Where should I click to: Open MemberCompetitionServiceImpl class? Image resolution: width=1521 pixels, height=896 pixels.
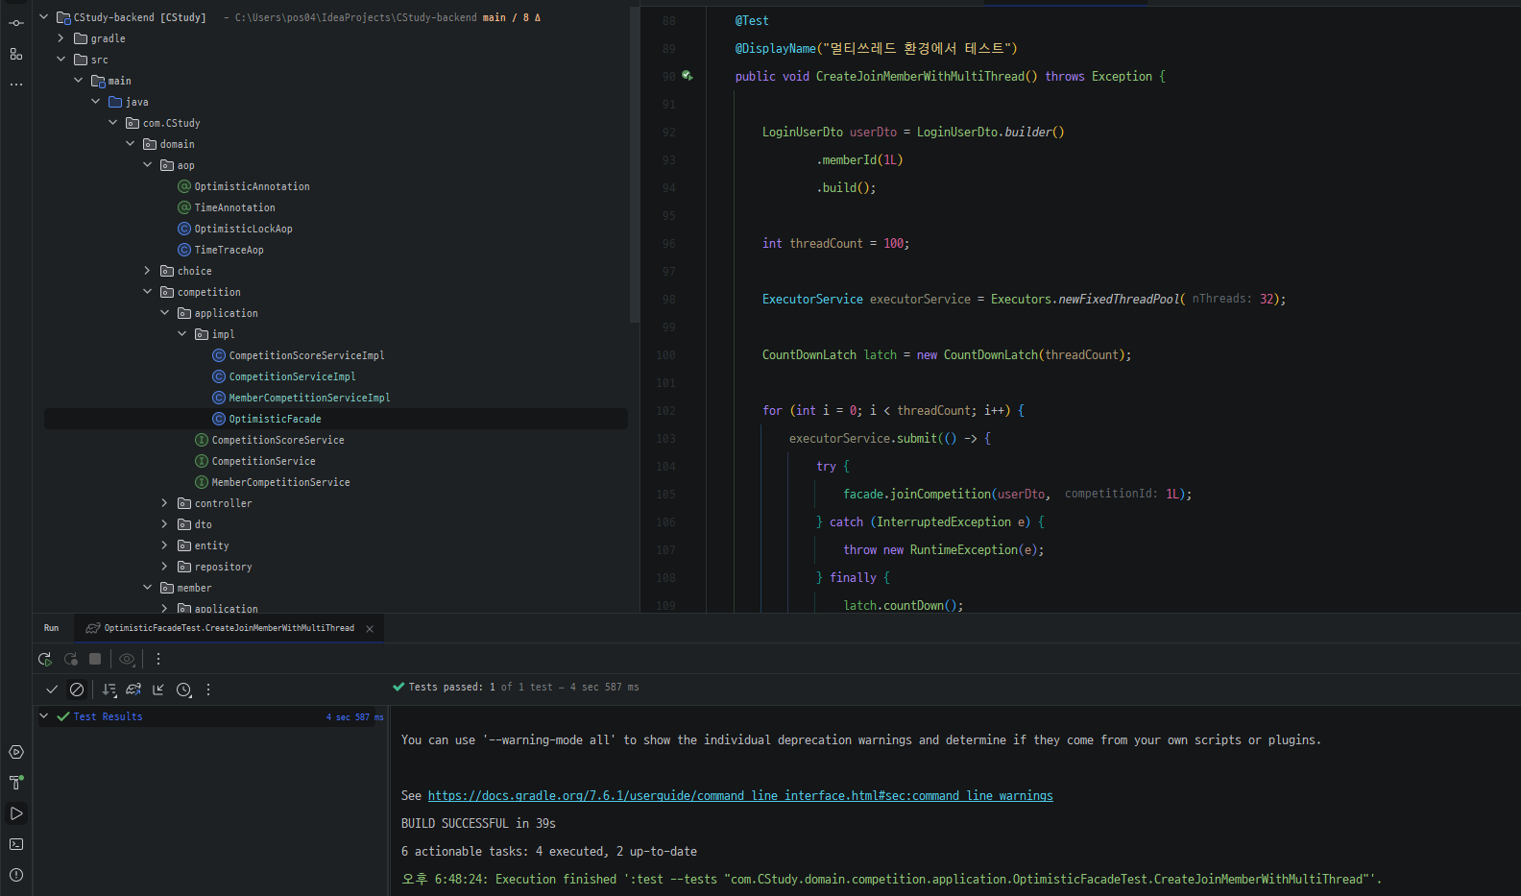309,398
